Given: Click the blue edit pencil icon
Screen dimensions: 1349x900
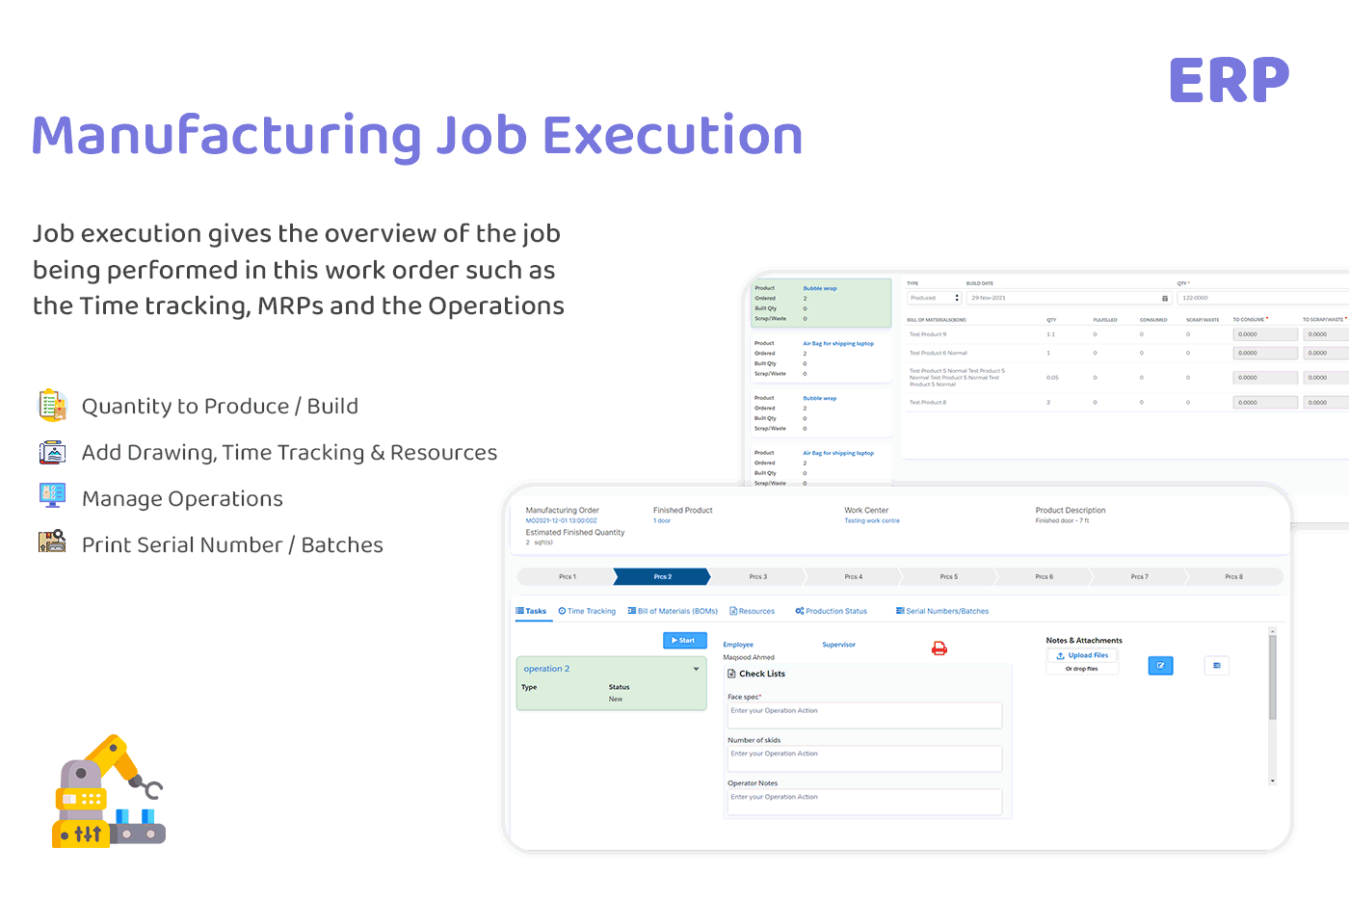Looking at the screenshot, I should pos(1160,665).
